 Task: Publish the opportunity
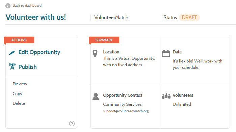(x=28, y=67)
